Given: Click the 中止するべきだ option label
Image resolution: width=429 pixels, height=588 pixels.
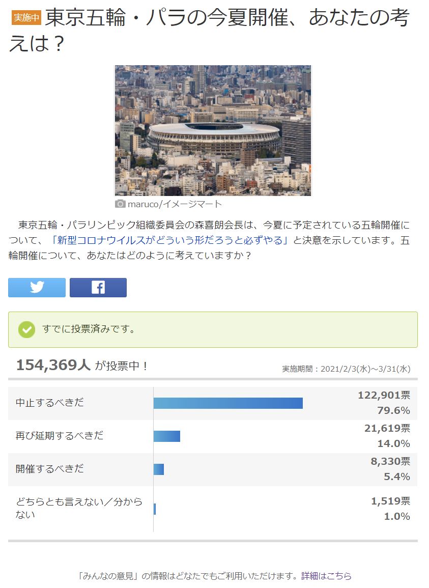Looking at the screenshot, I should 49,402.
